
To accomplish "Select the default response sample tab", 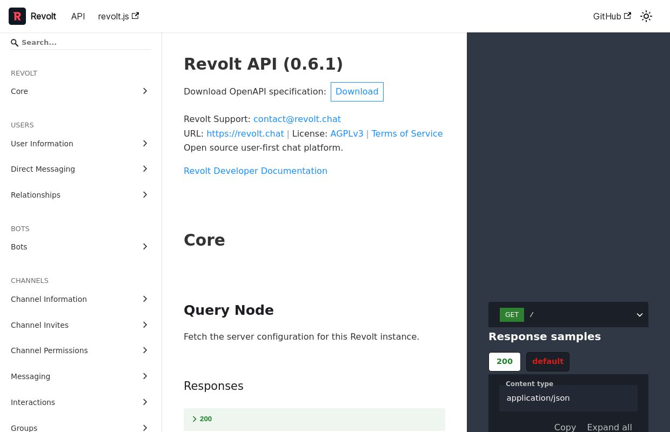I will 548,362.
